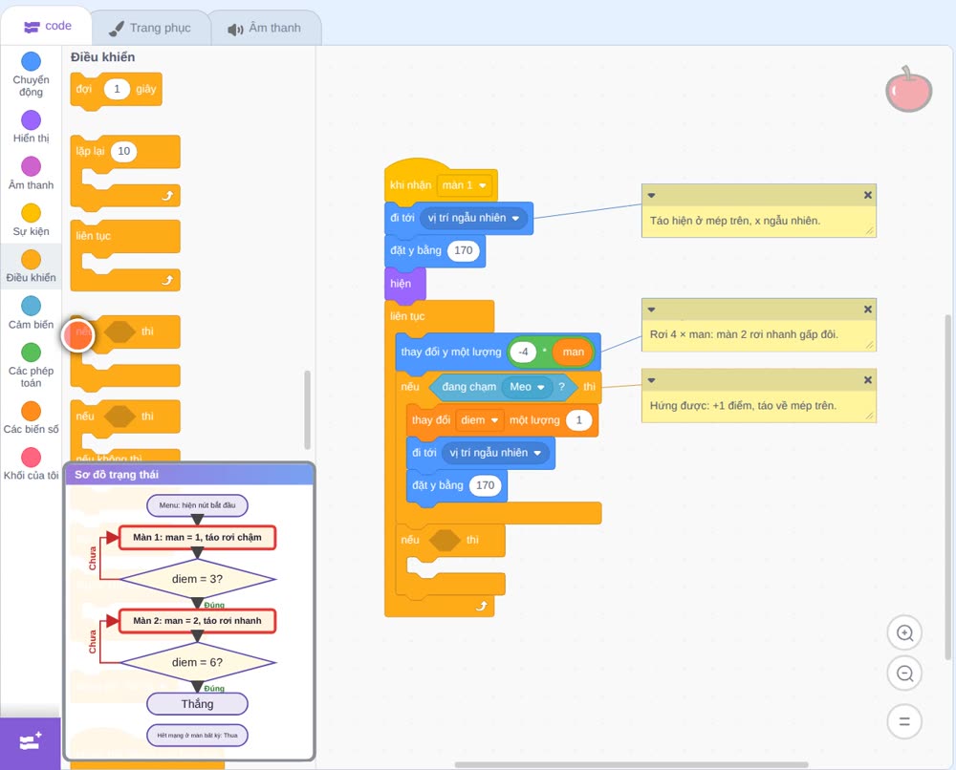
Task: Select the Khối của tôi category
Action: point(32,464)
